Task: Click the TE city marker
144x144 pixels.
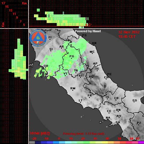Action: 97,71
